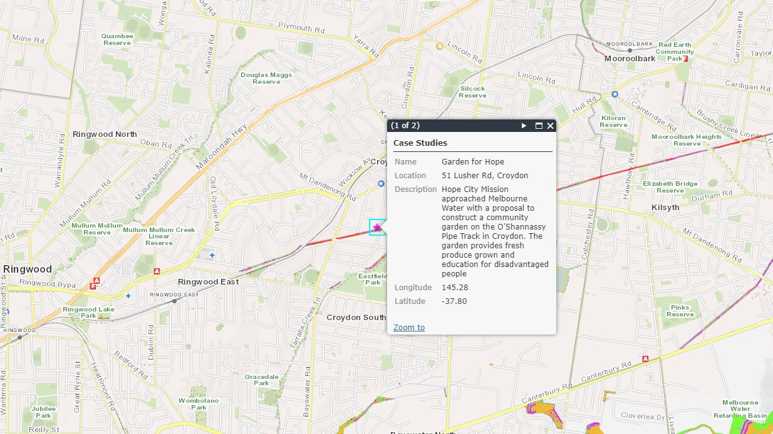Click the blue police star near Hull Rd
The width and height of the screenshot is (773, 434).
coord(615,94)
